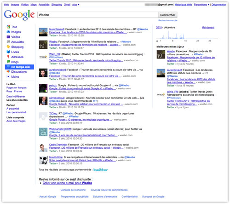Select the En temps réel tab
The height and width of the screenshot is (204, 230).
pos(19,67)
